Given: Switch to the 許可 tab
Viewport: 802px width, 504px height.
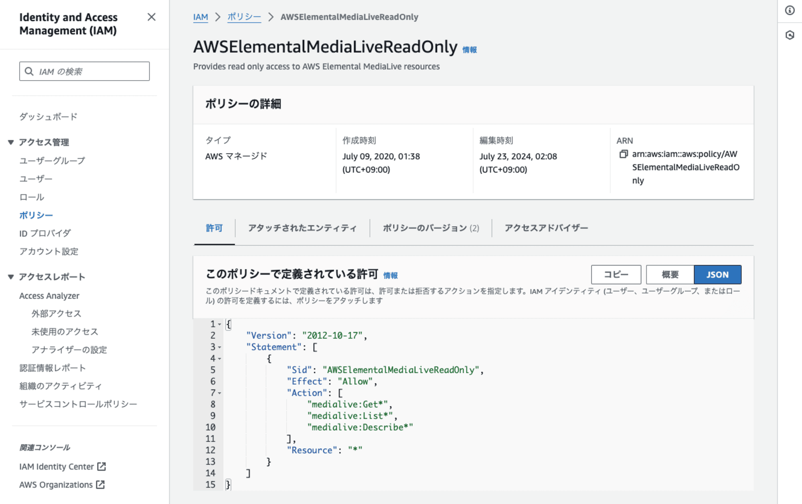Looking at the screenshot, I should click(x=214, y=228).
